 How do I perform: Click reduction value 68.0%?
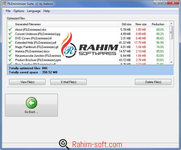pyautogui.click(x=160, y=30)
